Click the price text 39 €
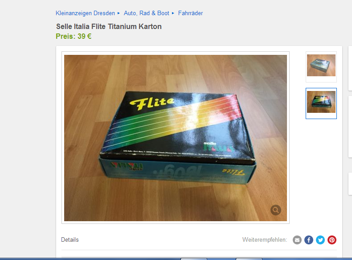Viewport: 352px width, 260px height. 84,36
